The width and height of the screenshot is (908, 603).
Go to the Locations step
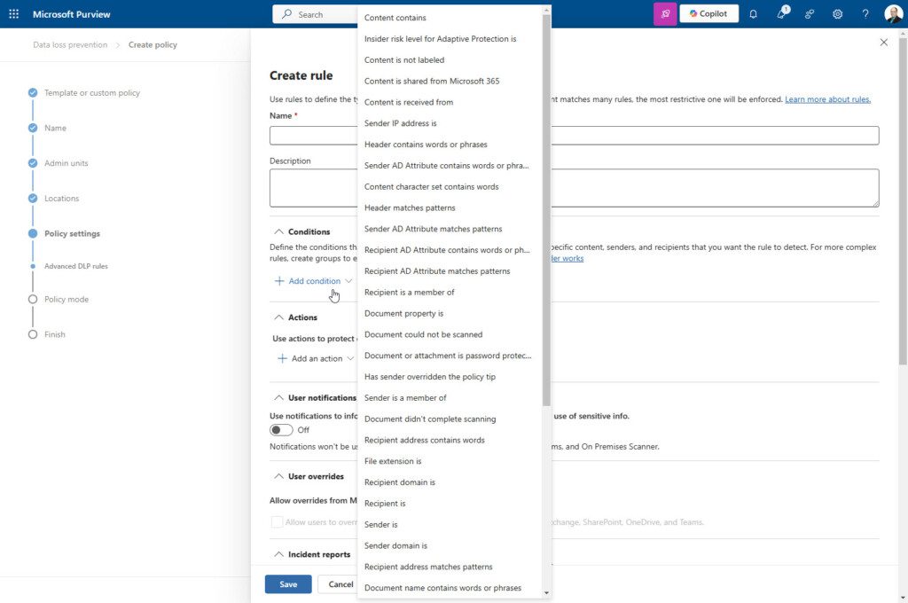click(x=61, y=199)
